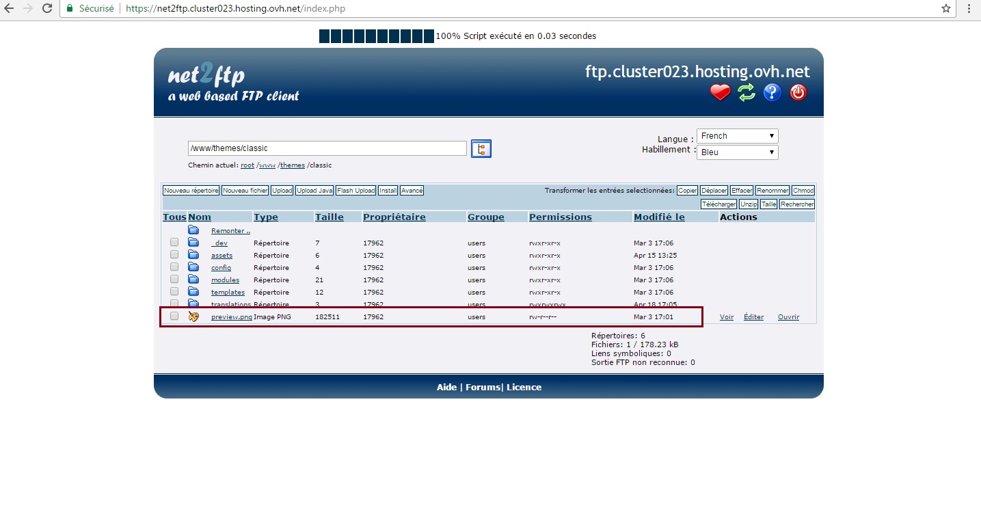Log out with the red power icon
The width and height of the screenshot is (981, 527).
coord(798,92)
